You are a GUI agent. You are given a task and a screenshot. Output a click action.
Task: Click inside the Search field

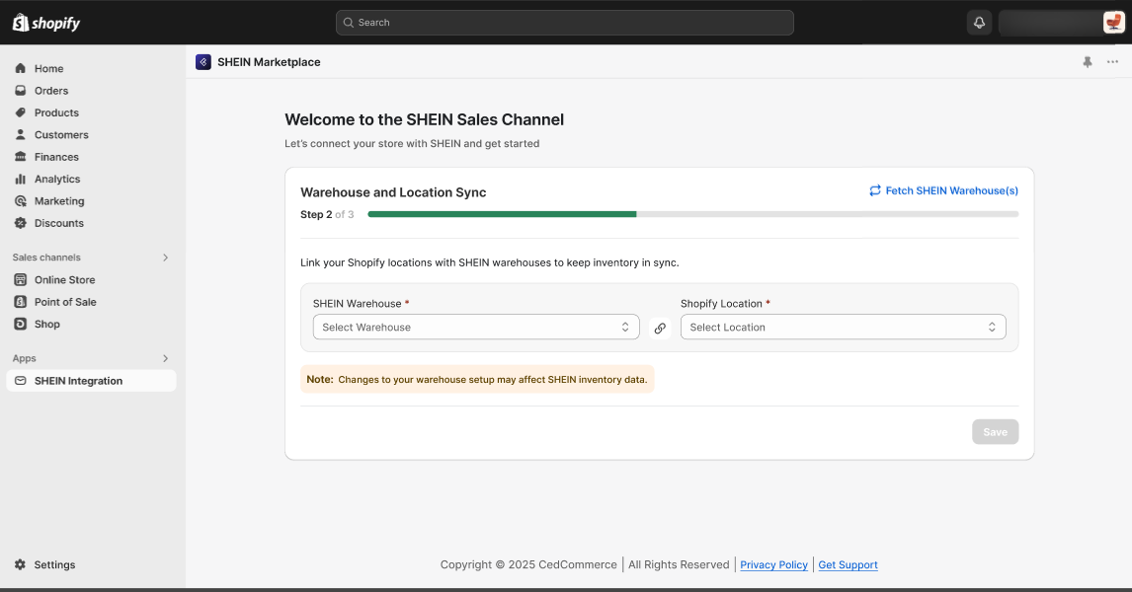tap(565, 23)
